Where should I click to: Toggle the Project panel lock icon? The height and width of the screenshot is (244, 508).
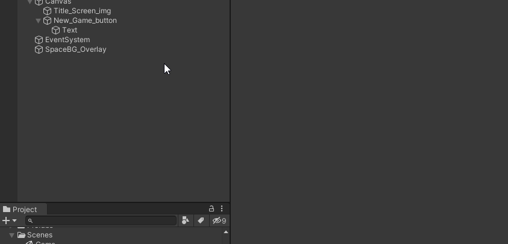(212, 208)
